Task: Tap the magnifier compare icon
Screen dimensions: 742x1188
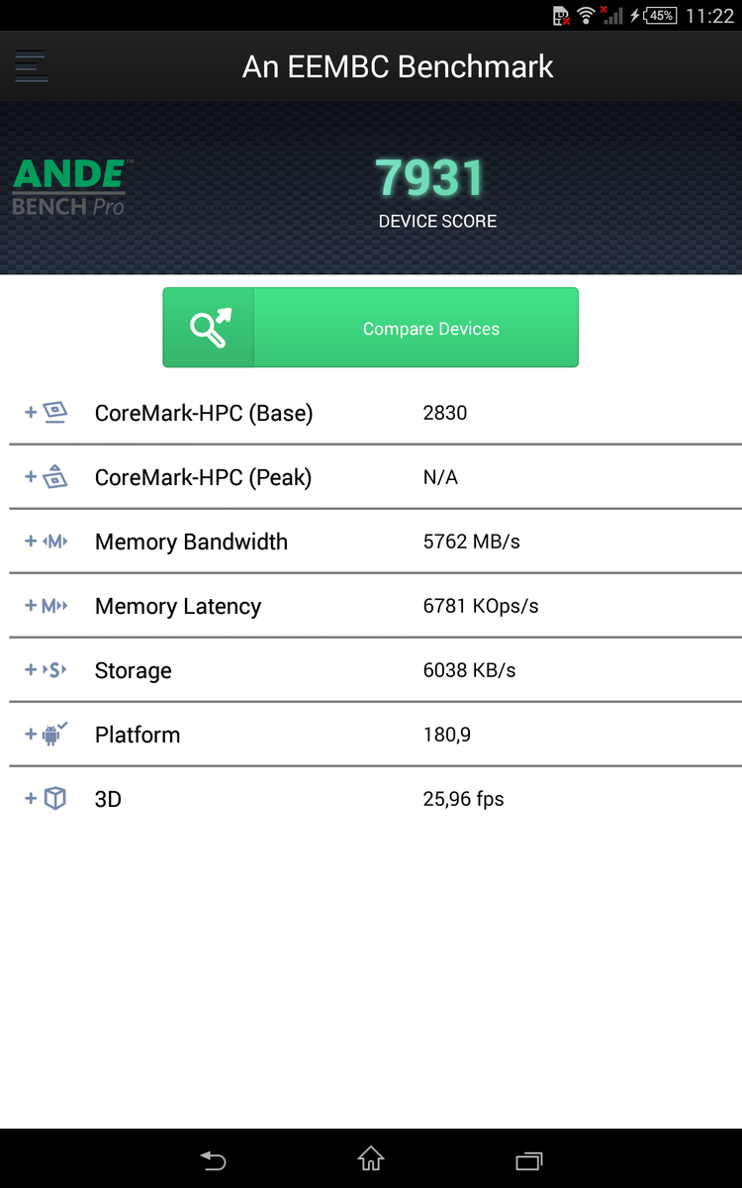Action: pos(210,328)
